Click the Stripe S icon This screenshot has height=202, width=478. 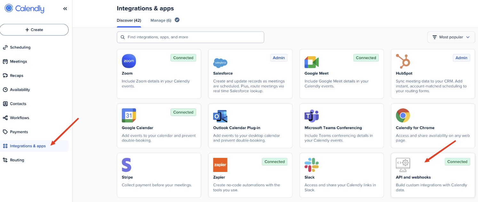pos(127,165)
